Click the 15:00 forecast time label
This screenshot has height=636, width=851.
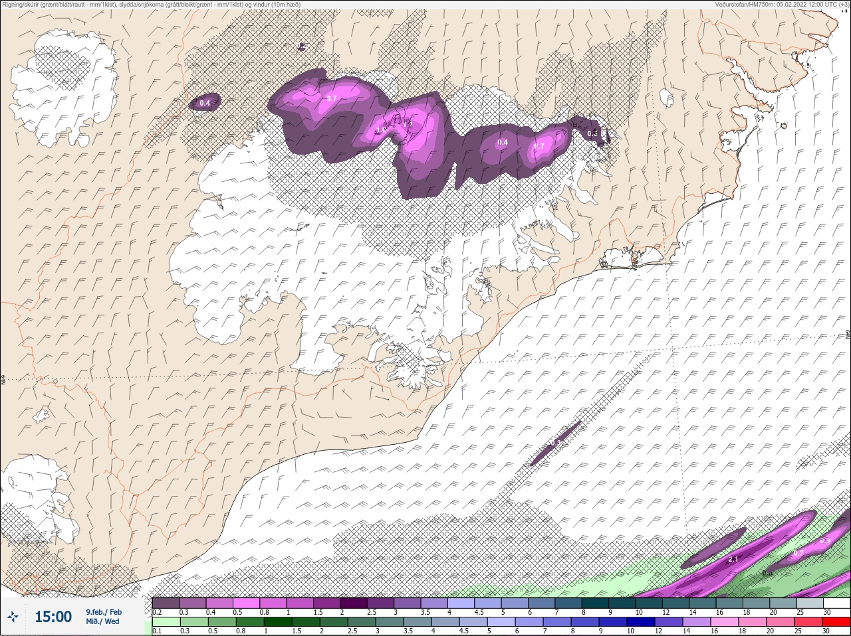53,617
